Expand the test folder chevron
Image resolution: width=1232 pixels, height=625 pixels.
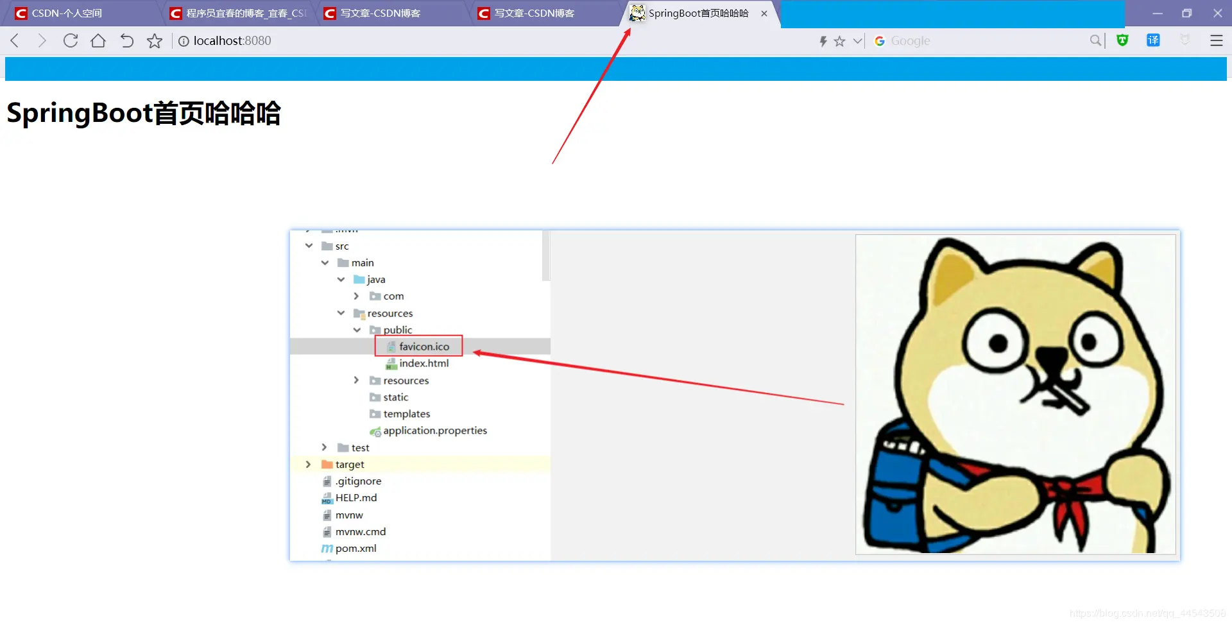point(324,447)
